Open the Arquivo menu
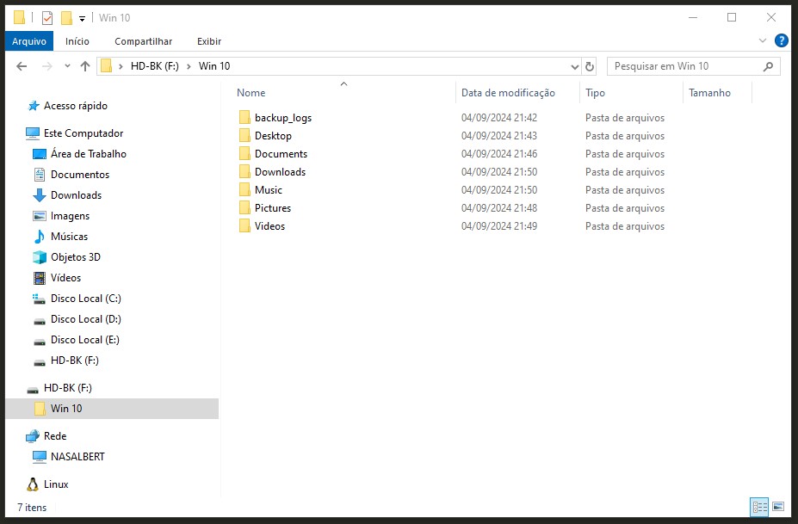 click(x=29, y=40)
